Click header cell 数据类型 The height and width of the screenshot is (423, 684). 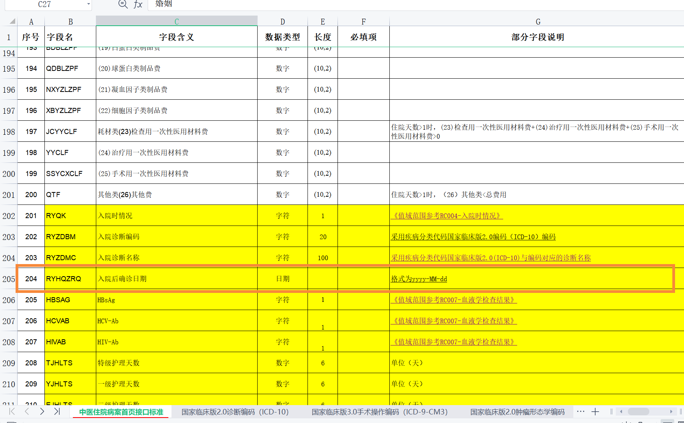coord(283,37)
